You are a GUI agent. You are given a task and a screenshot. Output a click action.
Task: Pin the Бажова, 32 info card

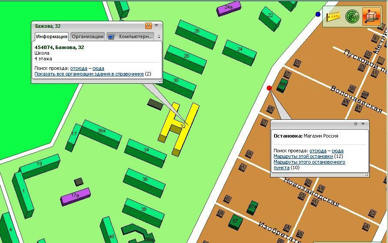148,26
